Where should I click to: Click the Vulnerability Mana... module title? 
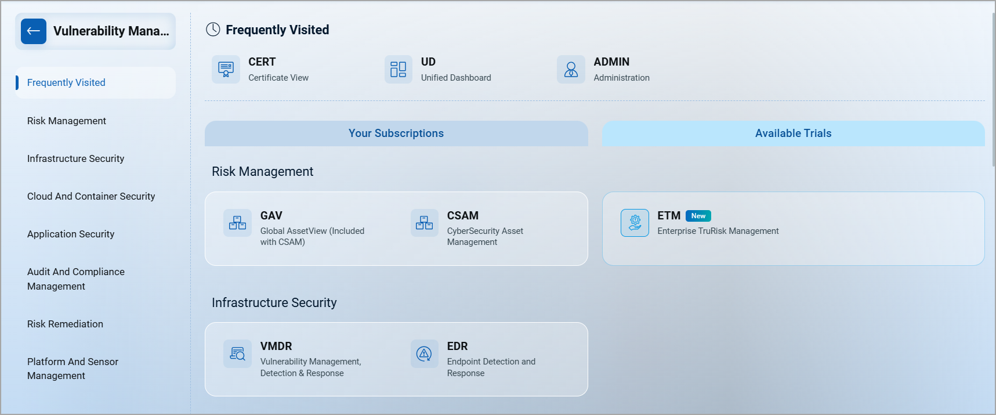coord(111,31)
